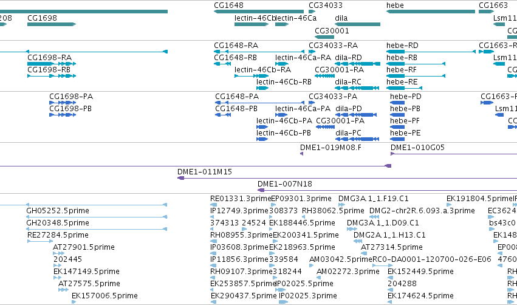Click the CG30001 gene label

point(332,30)
